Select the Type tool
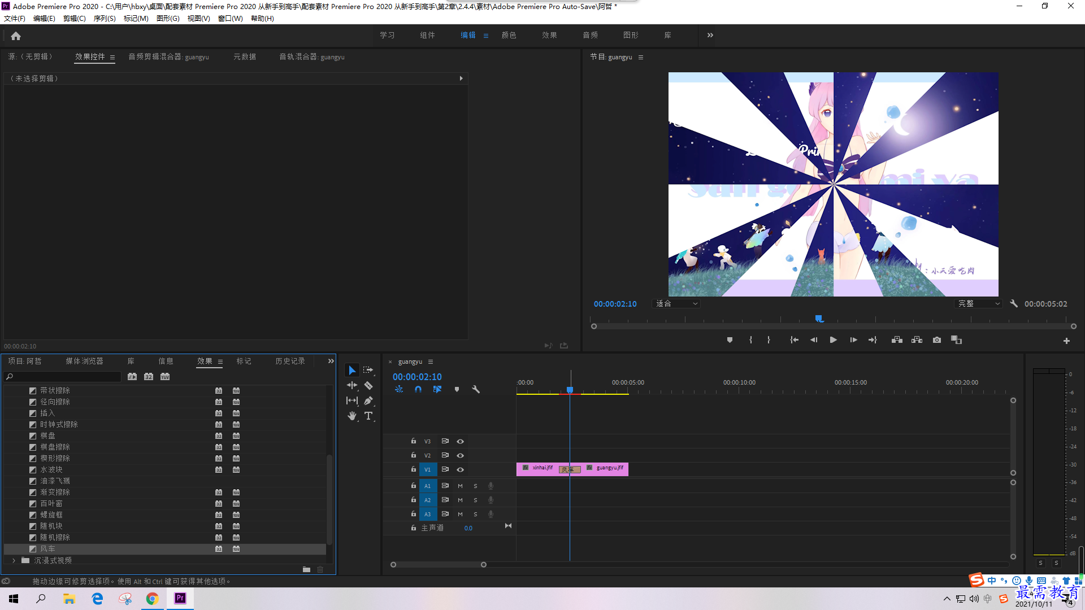The width and height of the screenshot is (1085, 610). pyautogui.click(x=368, y=416)
